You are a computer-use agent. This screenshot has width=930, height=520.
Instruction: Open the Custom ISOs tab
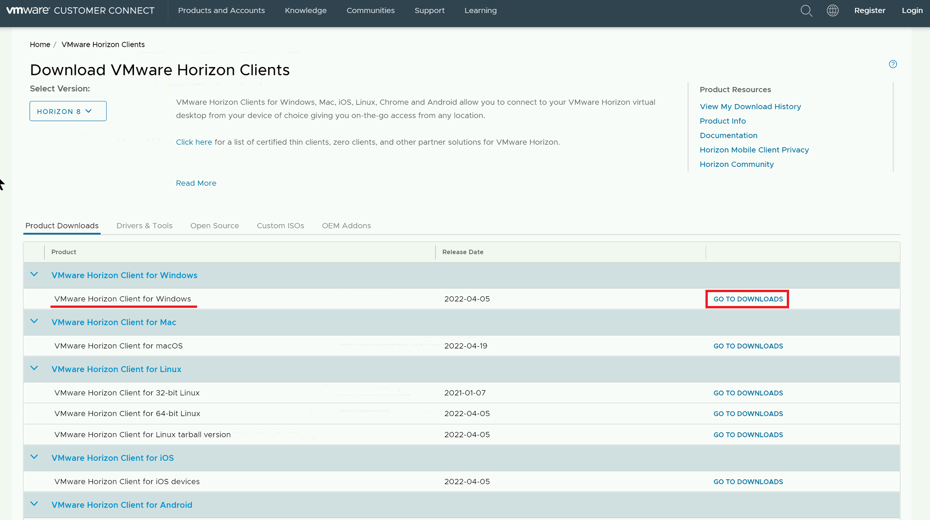coord(280,226)
